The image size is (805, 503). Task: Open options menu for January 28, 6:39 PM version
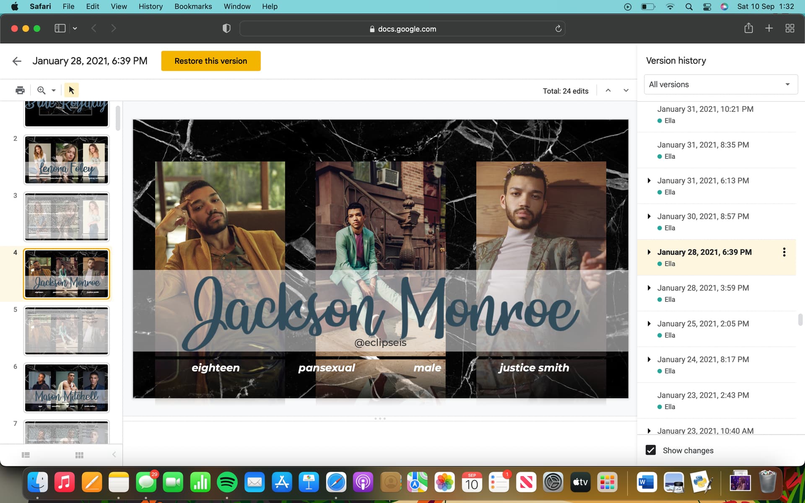pyautogui.click(x=784, y=252)
